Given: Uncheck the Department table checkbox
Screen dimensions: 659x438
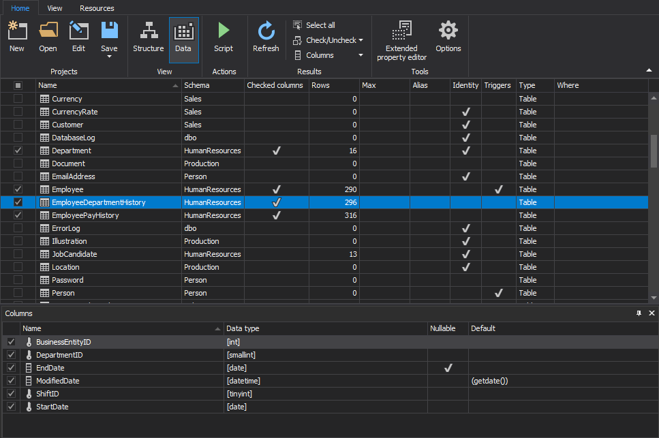Looking at the screenshot, I should pyautogui.click(x=18, y=151).
